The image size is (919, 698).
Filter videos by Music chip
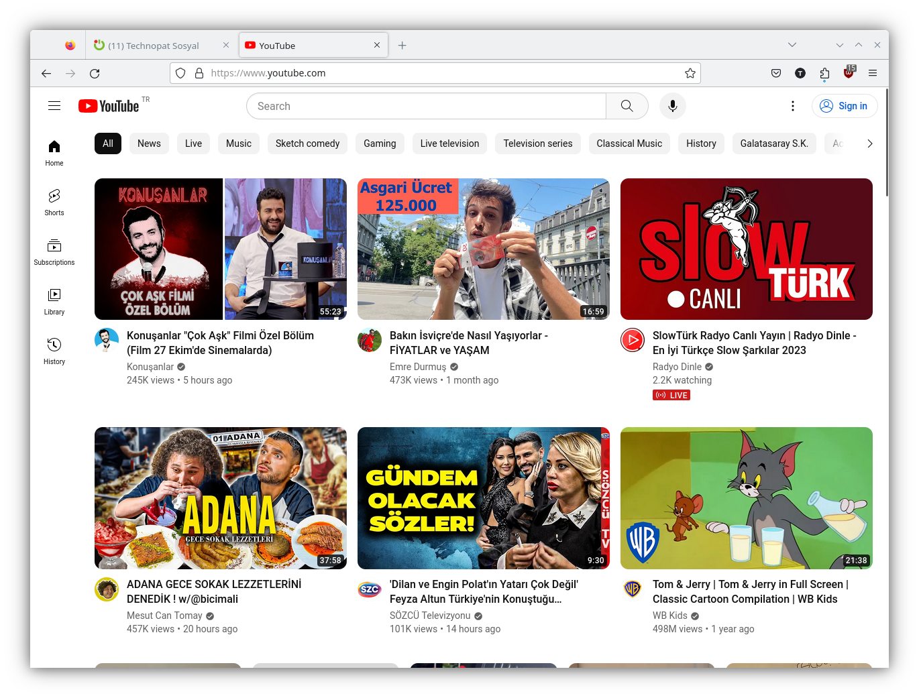[x=239, y=143]
